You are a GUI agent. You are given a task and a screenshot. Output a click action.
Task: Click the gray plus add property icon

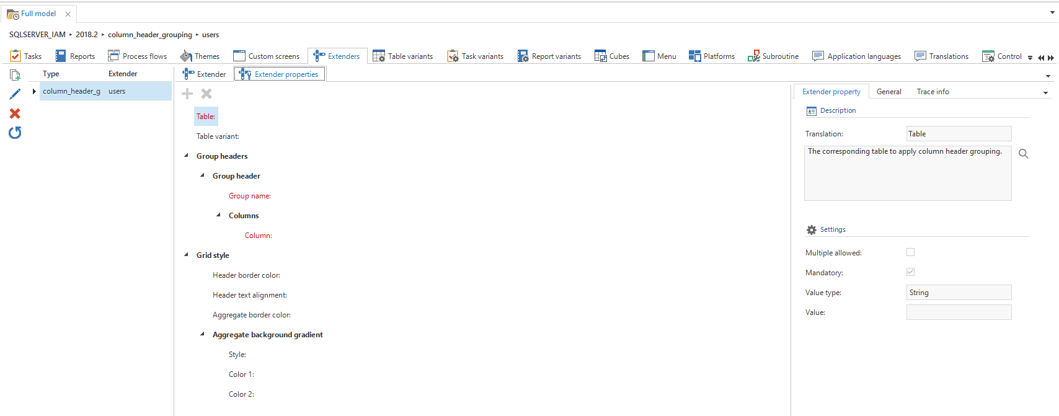pos(187,94)
